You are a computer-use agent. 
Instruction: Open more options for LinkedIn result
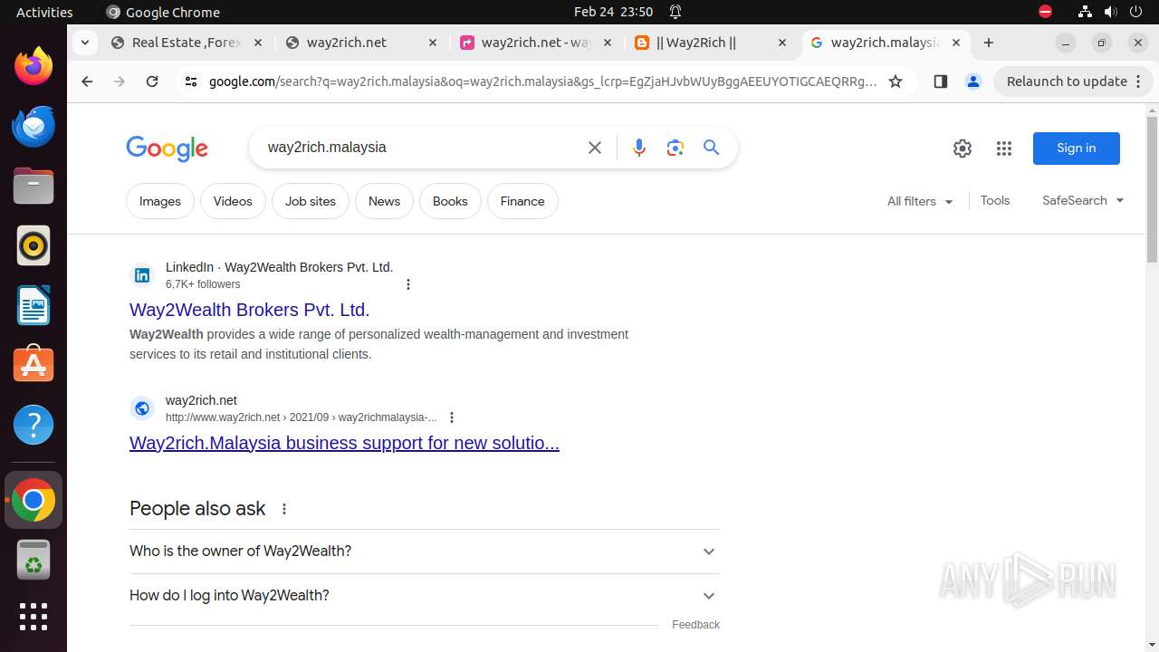tap(408, 284)
